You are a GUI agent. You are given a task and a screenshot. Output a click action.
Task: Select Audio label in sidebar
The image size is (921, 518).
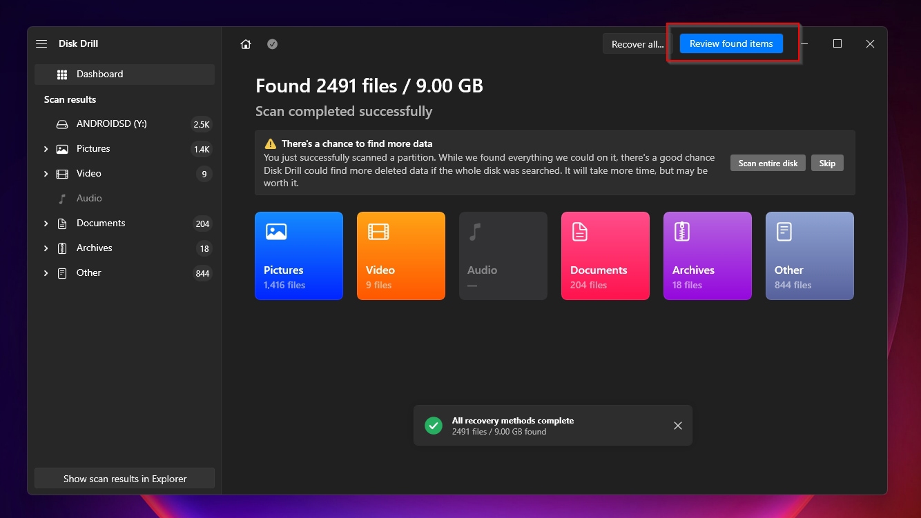click(89, 199)
